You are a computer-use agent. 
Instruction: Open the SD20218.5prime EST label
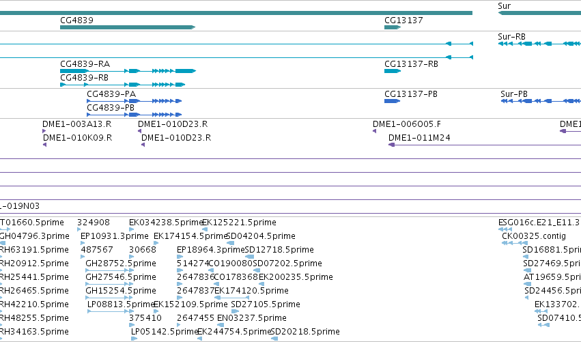[x=305, y=332]
